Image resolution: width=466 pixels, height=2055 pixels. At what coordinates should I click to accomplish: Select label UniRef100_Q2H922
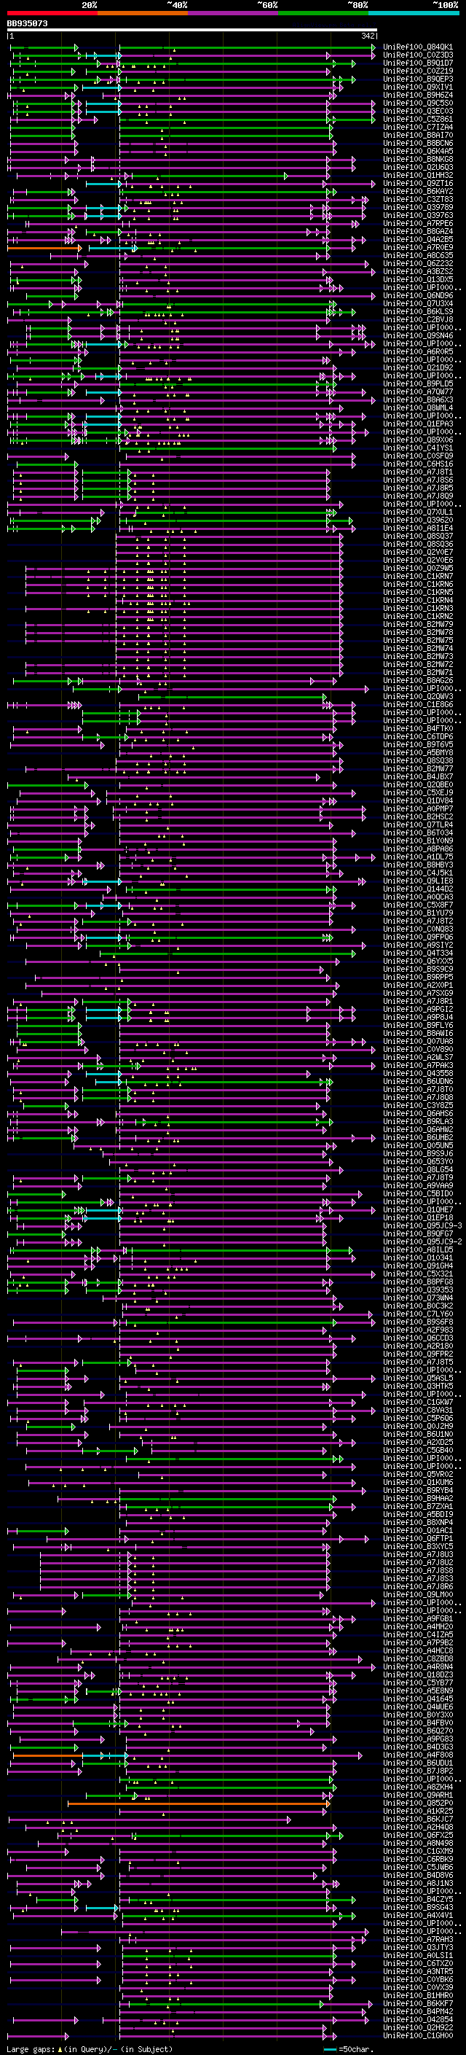(x=418, y=2028)
